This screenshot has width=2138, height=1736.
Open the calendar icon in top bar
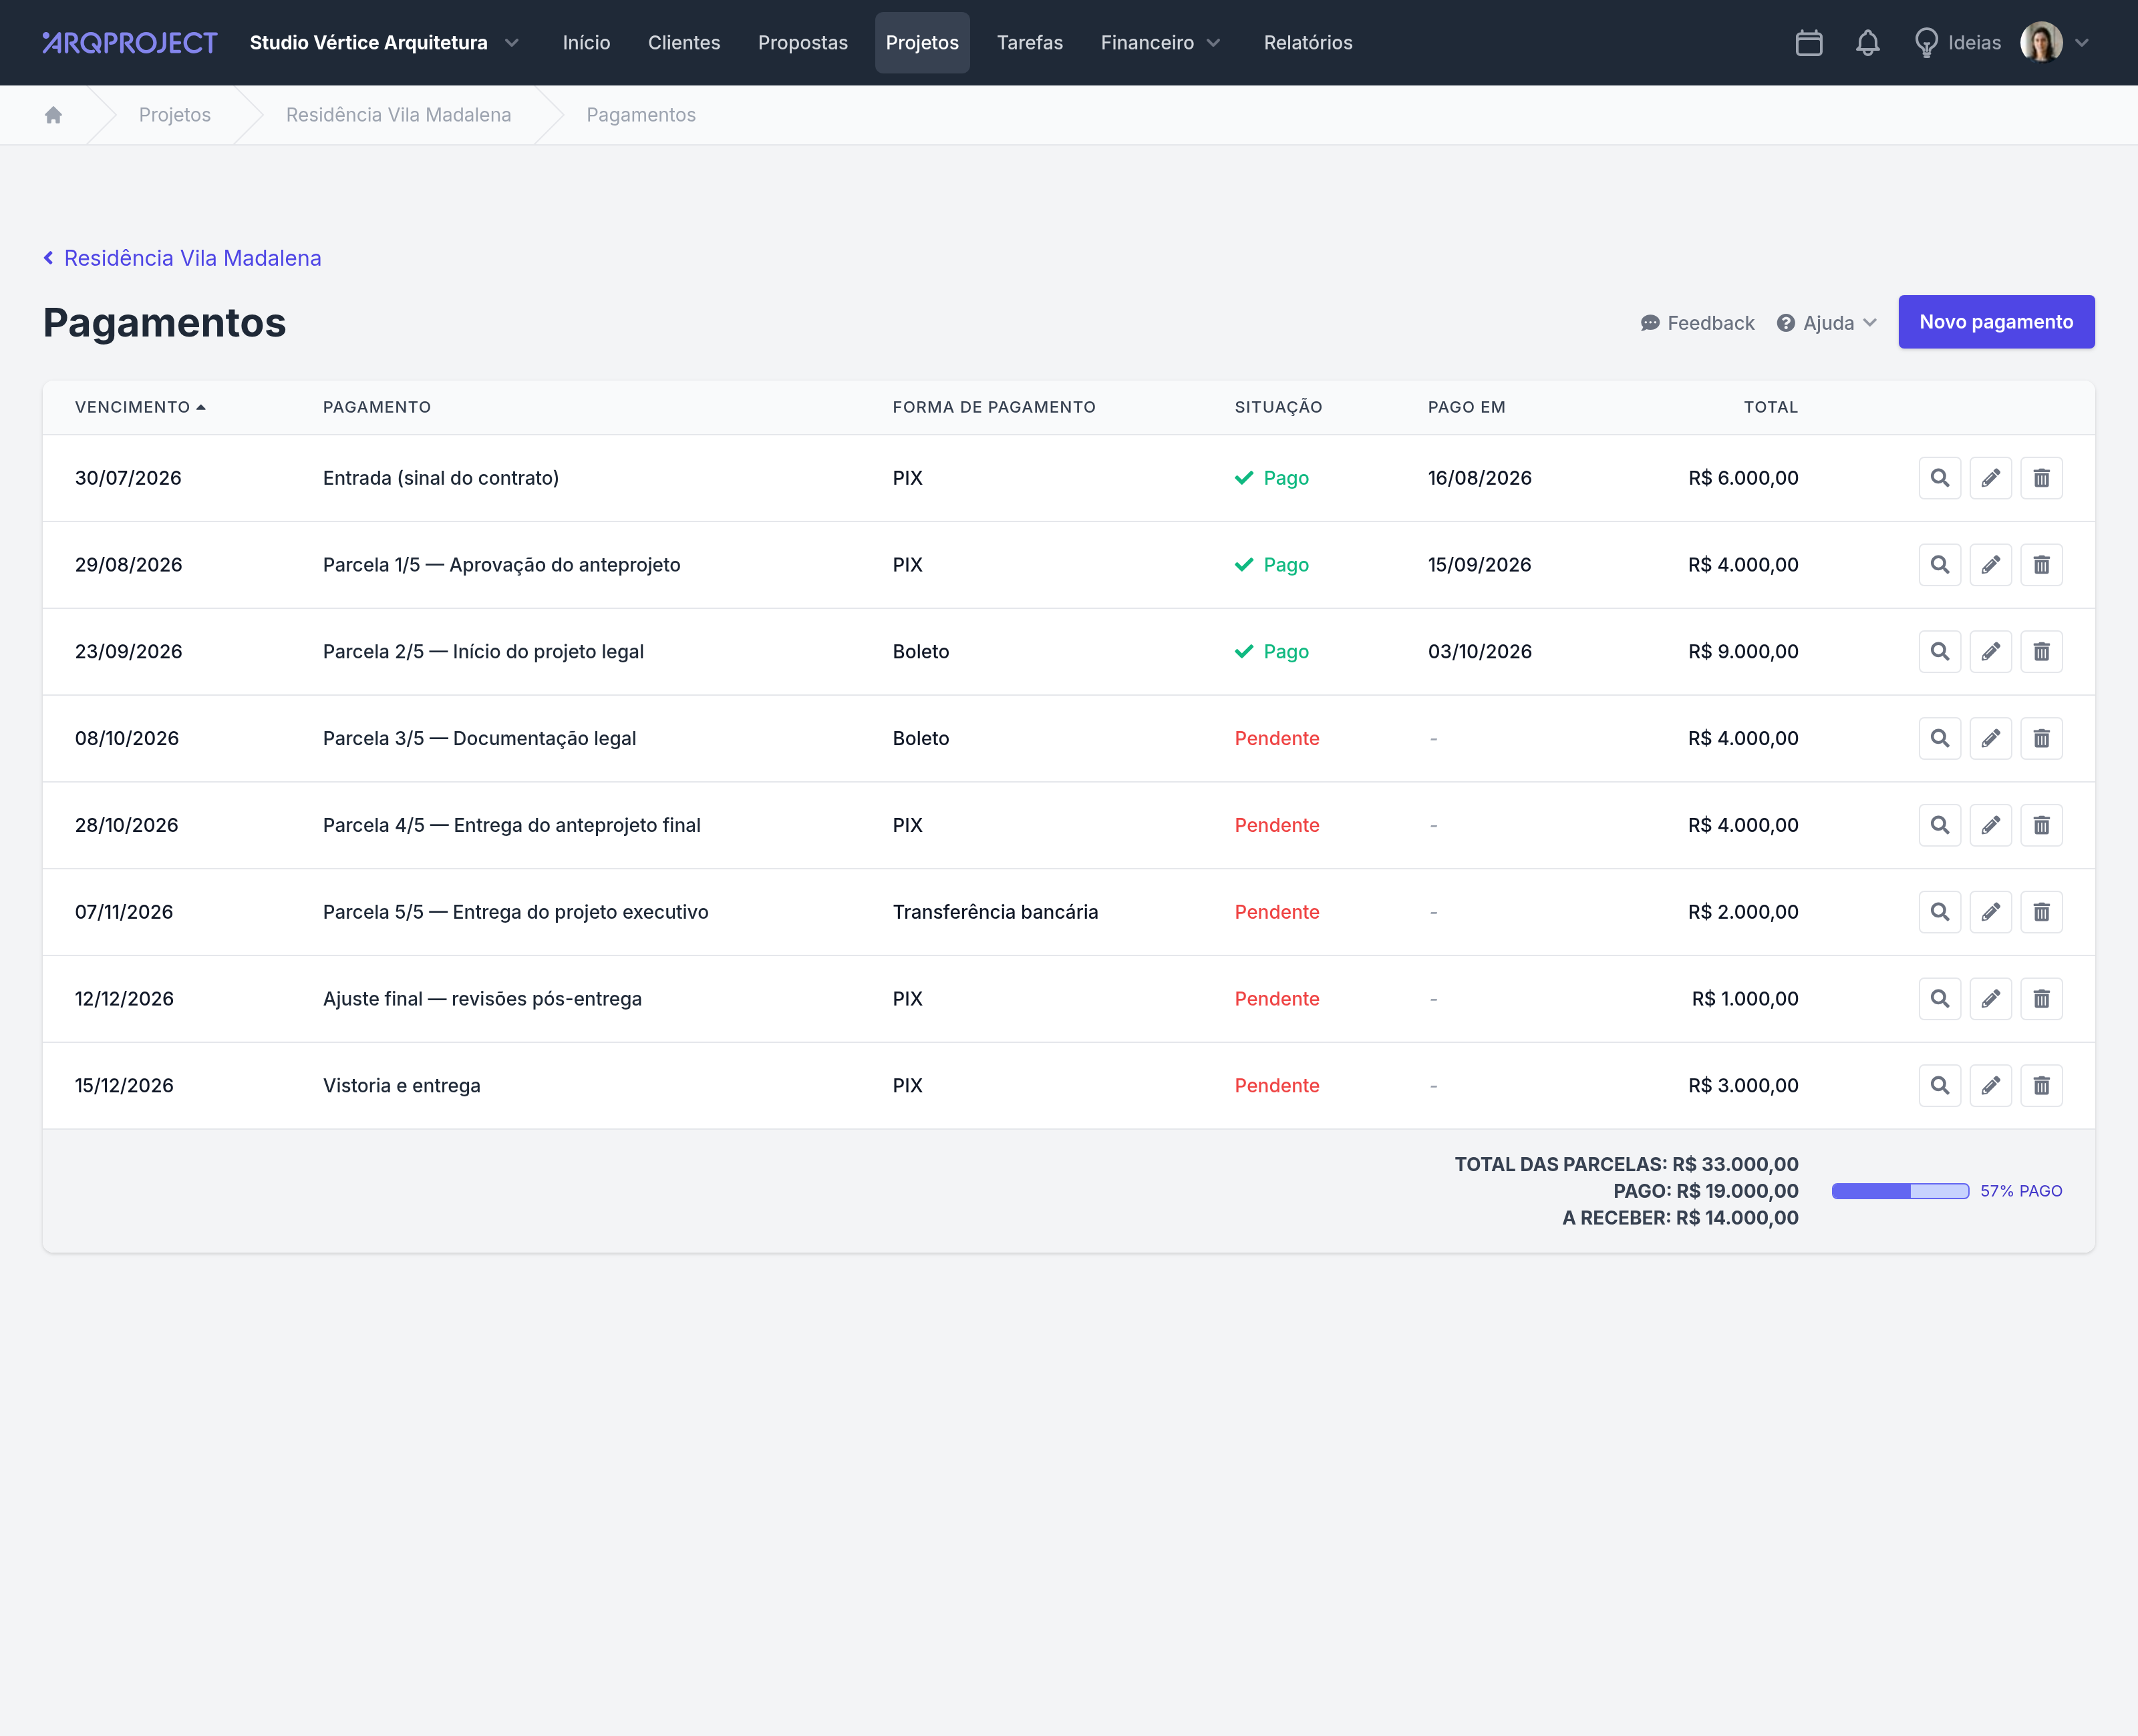click(1809, 43)
